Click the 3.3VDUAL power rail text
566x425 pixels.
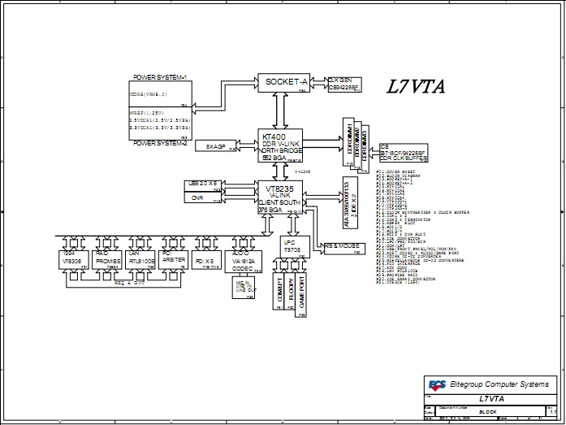pyautogui.click(x=160, y=128)
